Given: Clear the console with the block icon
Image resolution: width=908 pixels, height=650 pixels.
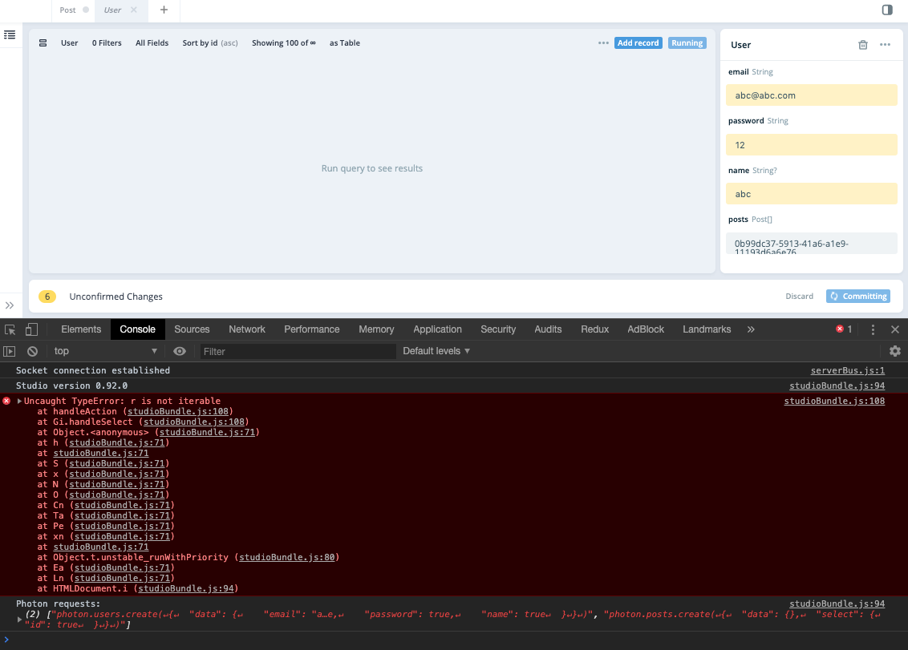Looking at the screenshot, I should click(32, 350).
